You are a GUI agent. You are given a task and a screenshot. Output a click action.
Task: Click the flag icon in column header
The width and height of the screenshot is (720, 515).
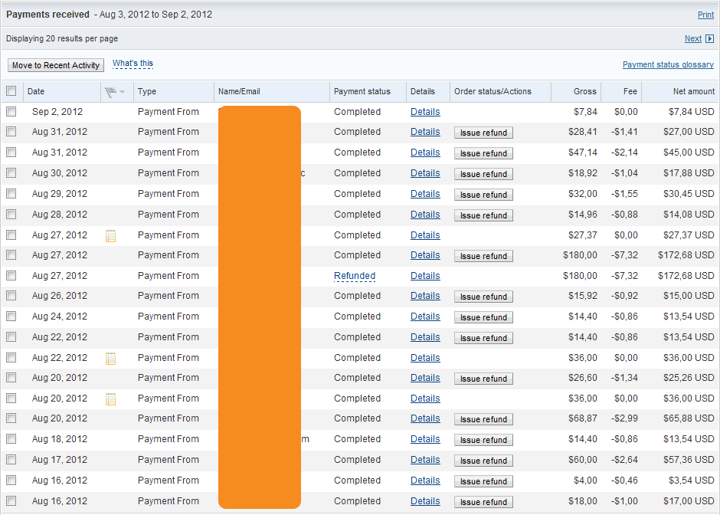110,92
